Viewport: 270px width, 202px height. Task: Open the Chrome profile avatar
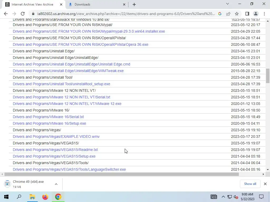[x=256, y=14]
